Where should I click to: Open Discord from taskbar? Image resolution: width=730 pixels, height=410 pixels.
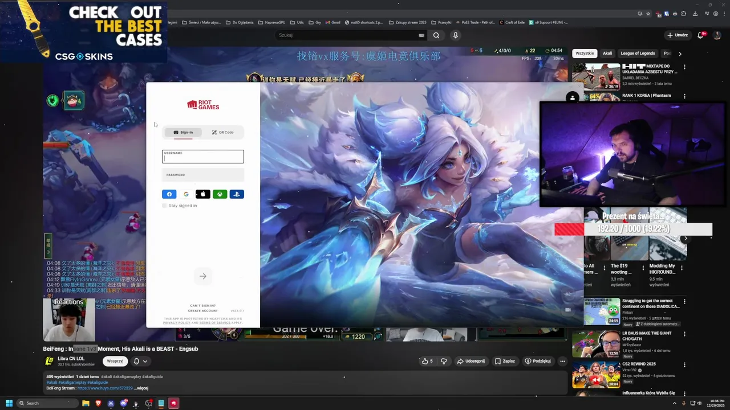[x=123, y=403]
